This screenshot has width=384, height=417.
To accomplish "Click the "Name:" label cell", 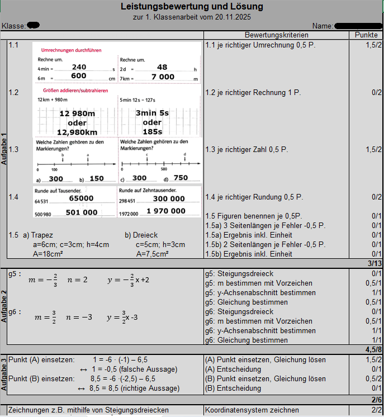I will click(323, 26).
